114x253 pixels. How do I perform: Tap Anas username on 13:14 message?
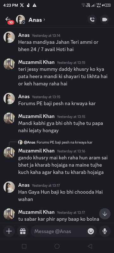[24, 35]
